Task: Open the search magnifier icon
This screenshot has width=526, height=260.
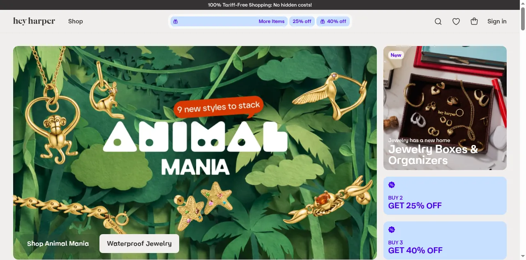Action: [x=438, y=21]
